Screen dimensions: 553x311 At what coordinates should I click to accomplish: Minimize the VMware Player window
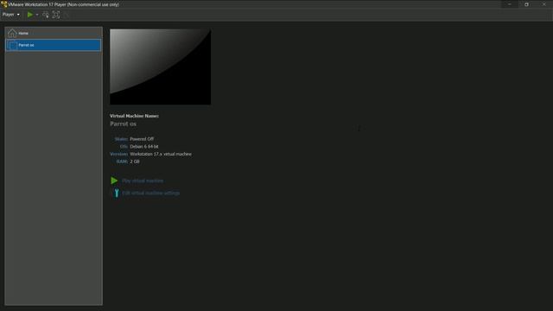[x=510, y=4]
